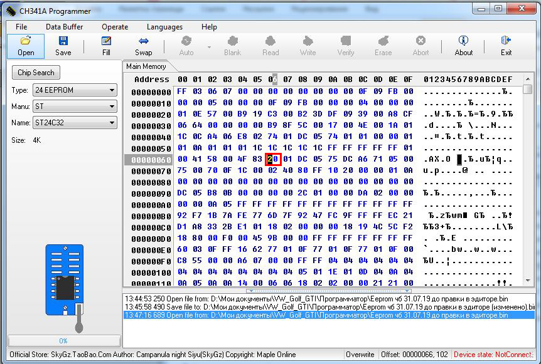The width and height of the screenshot is (541, 364).
Task: Click the address row 00000060
Action: point(151,160)
